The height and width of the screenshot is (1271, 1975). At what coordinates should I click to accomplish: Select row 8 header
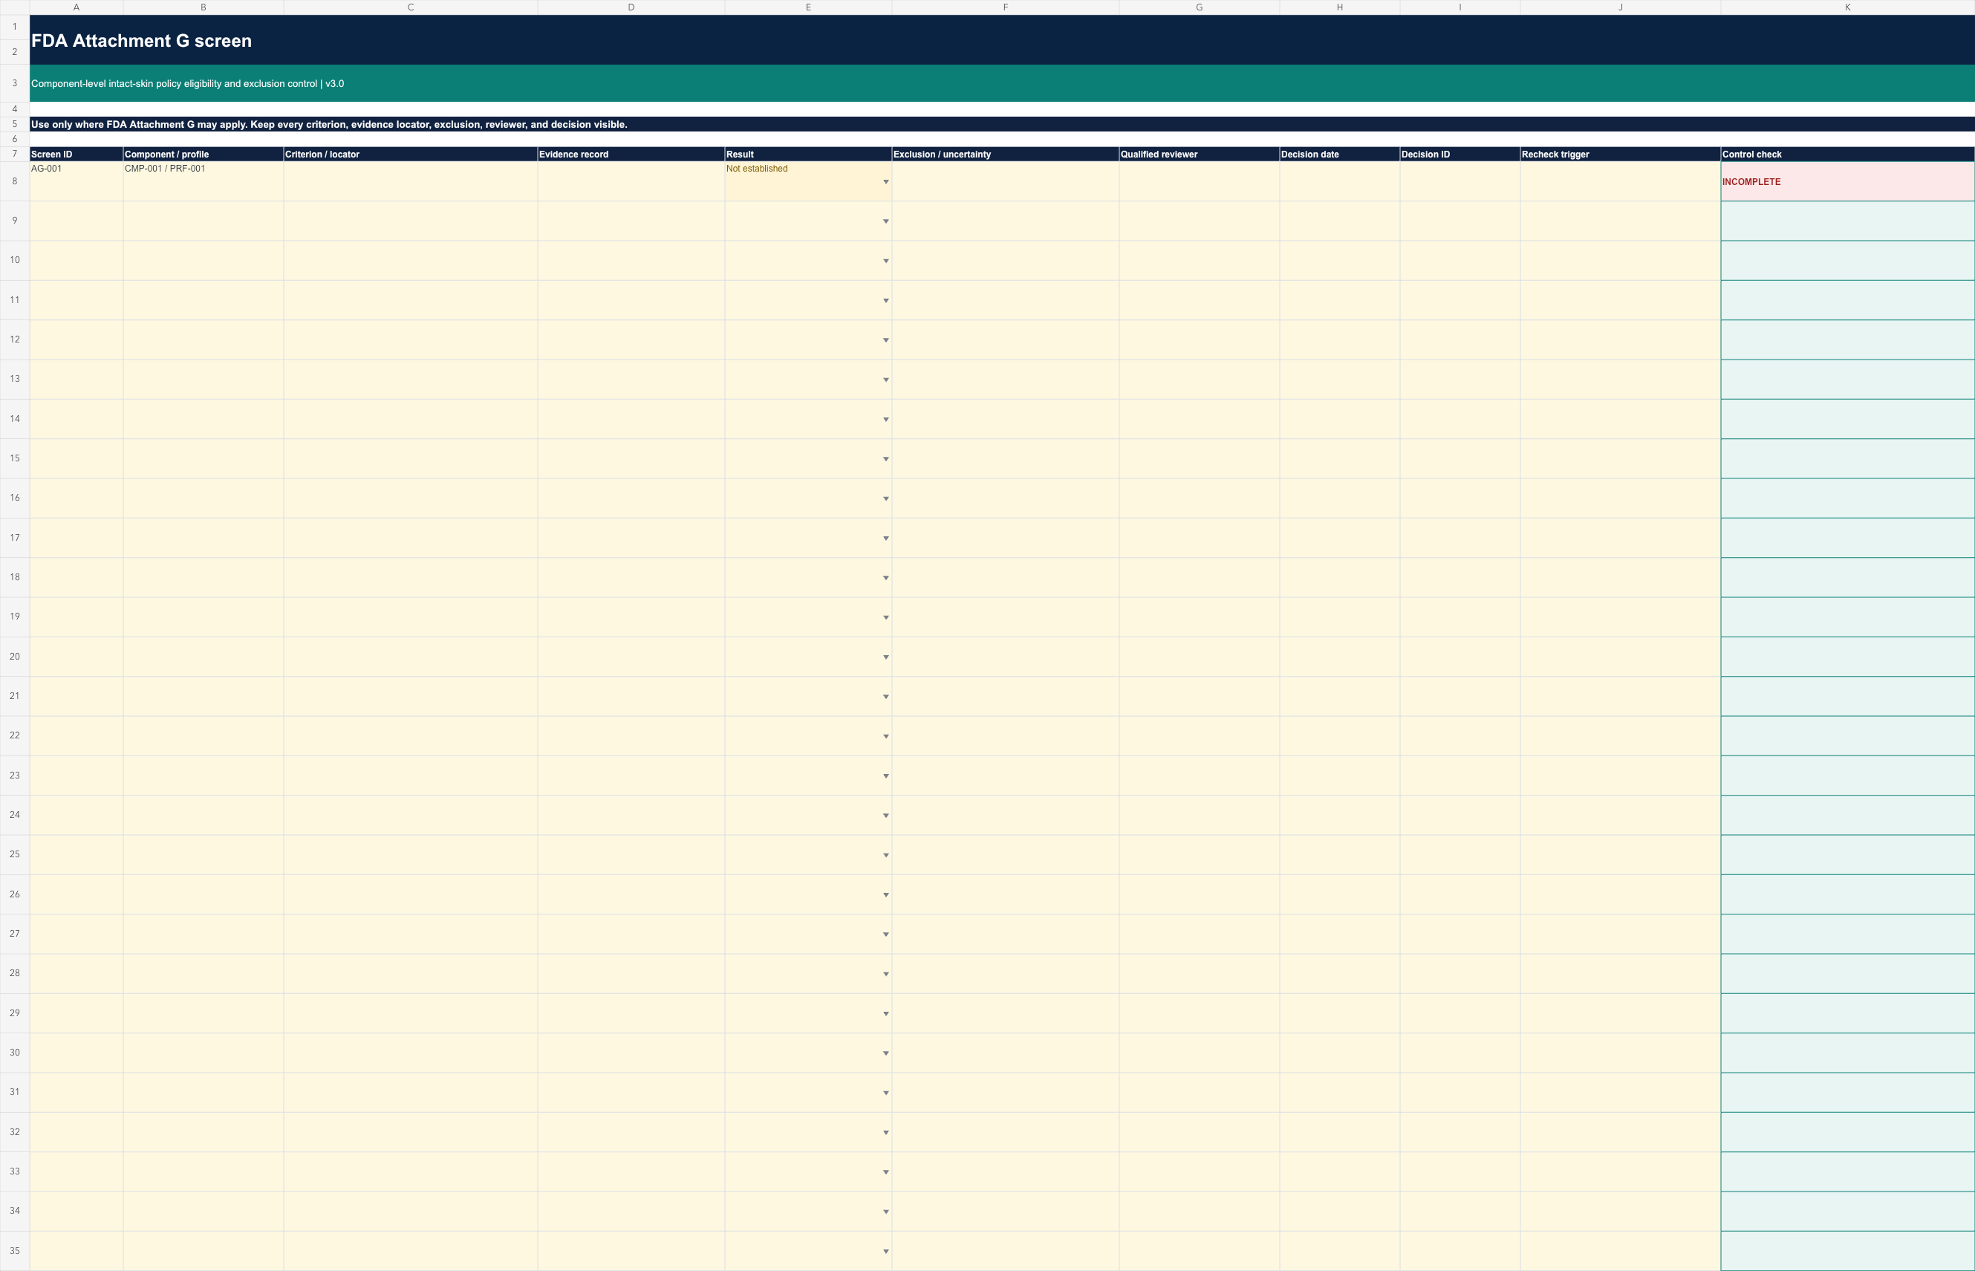point(15,181)
